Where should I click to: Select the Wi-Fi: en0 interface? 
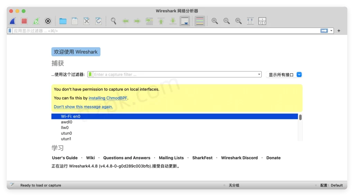tap(175, 117)
